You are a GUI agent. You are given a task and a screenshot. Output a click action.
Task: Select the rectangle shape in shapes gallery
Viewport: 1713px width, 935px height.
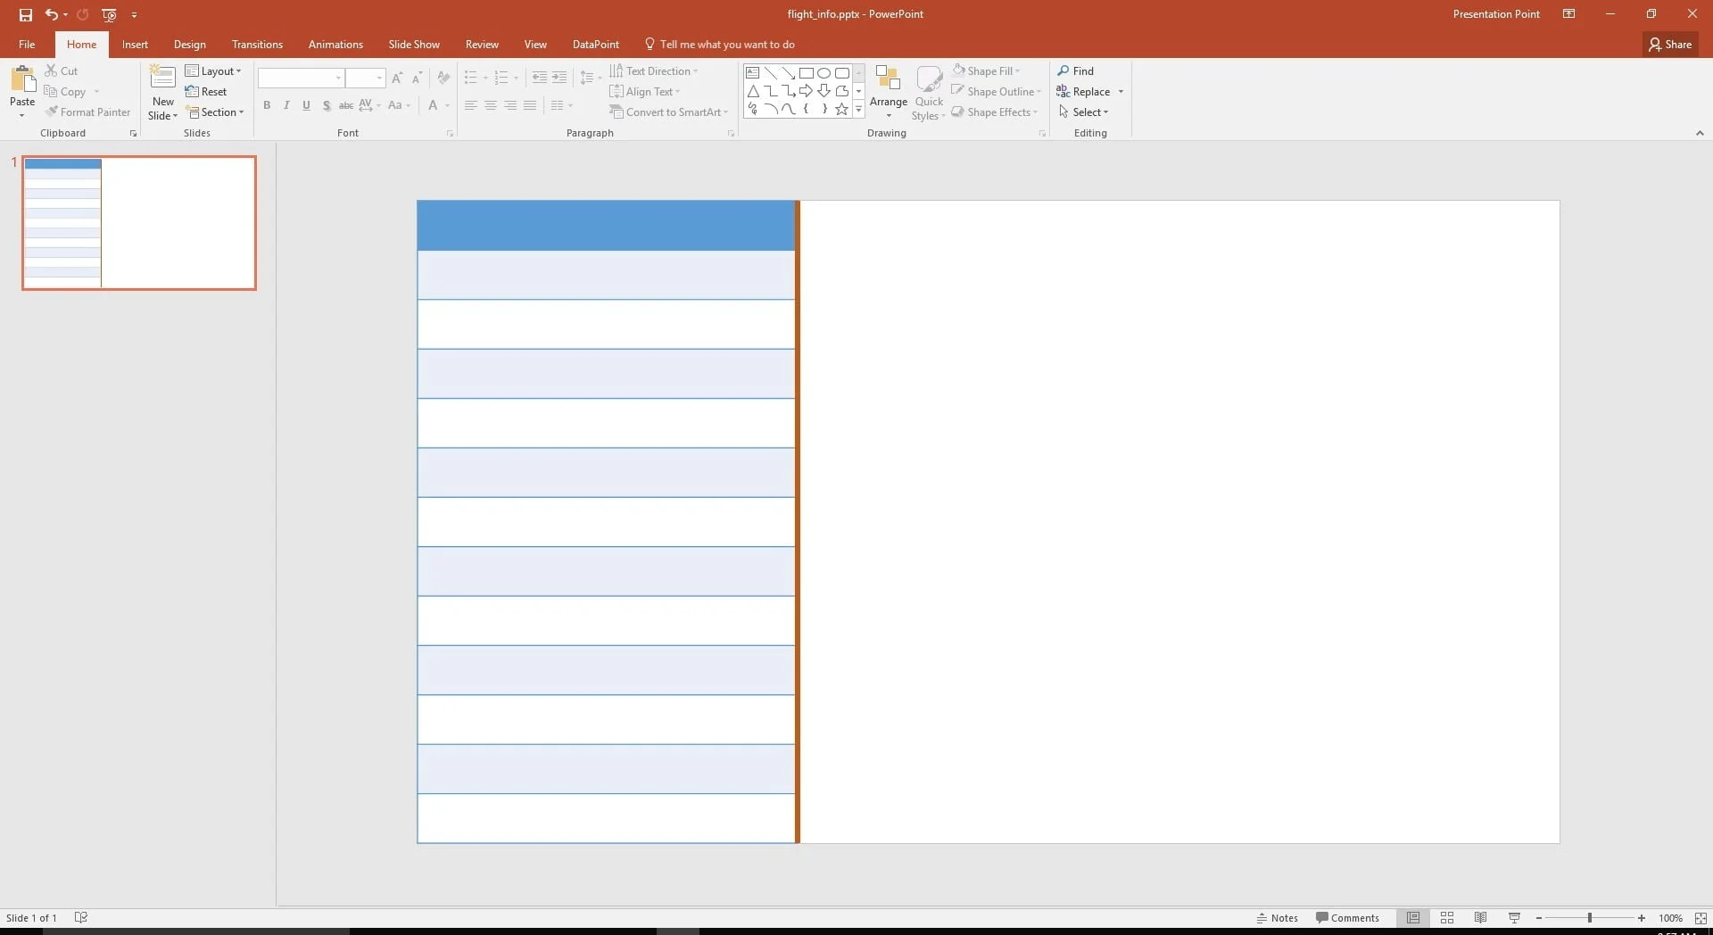(x=806, y=73)
